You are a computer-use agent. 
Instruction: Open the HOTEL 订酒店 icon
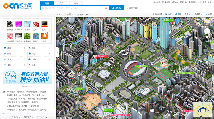click(36, 36)
